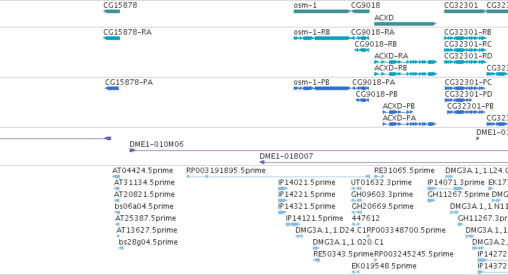
Task: Select the RP003245245.5prime EST
Action: tap(376, 260)
